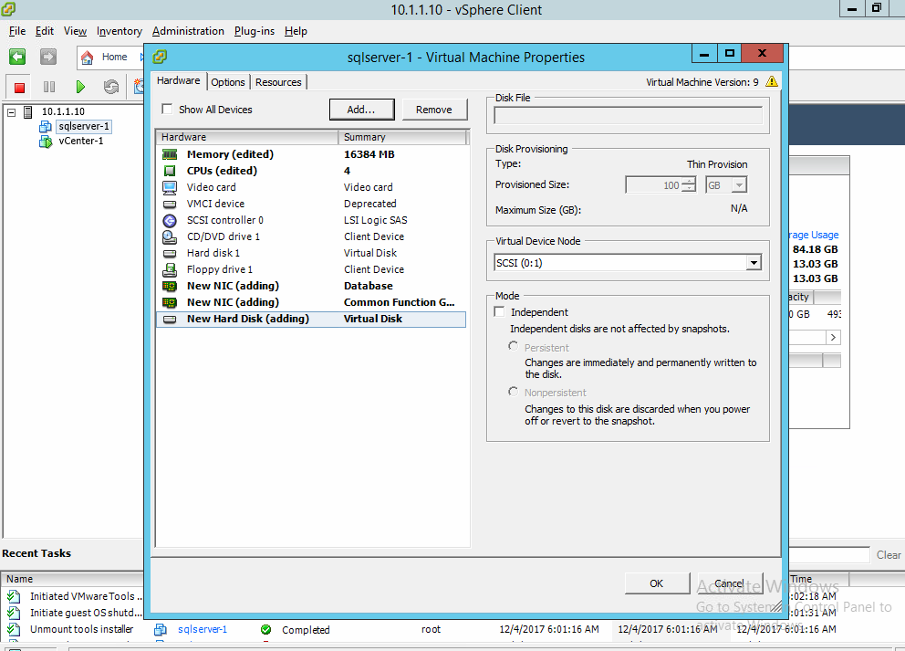The width and height of the screenshot is (905, 651).
Task: Open the Administration menu
Action: click(x=188, y=31)
